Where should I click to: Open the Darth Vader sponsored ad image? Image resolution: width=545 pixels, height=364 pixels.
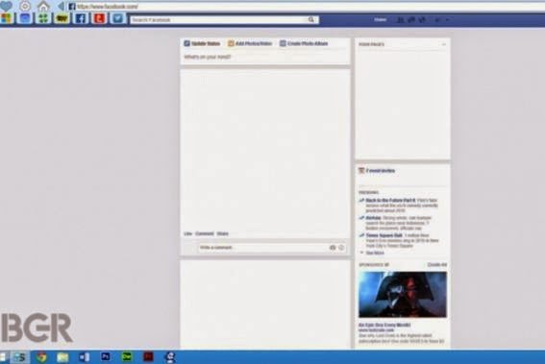coord(403,295)
